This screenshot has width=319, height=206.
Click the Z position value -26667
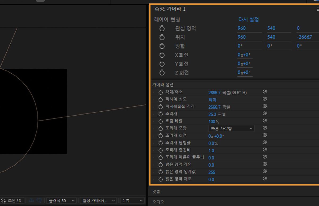pyautogui.click(x=304, y=37)
